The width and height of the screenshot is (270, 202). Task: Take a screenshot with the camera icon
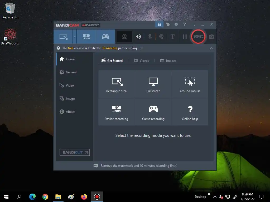point(212,37)
